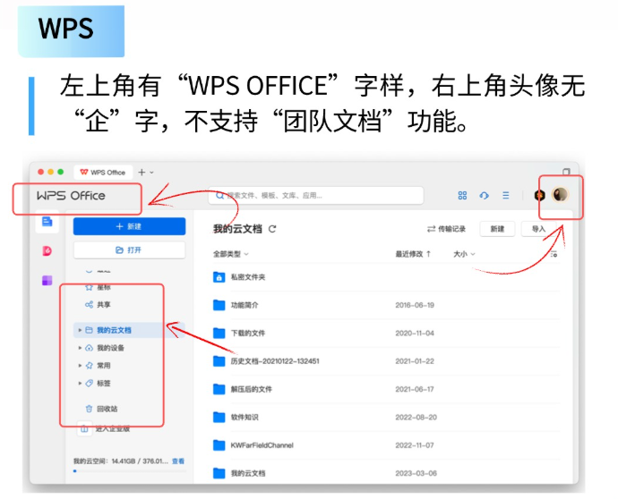Click the 2016-06-19 date cell
This screenshot has width=618, height=499.
click(415, 305)
